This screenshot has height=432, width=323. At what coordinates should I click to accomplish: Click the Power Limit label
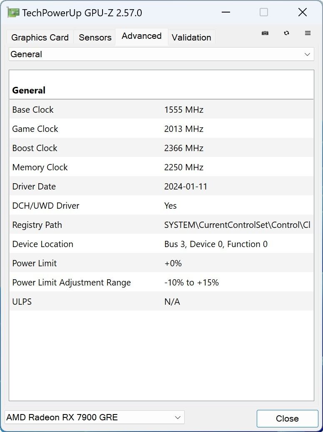[x=35, y=263]
